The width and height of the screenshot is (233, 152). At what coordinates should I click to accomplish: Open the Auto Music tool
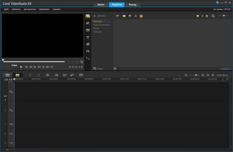coord(64,75)
